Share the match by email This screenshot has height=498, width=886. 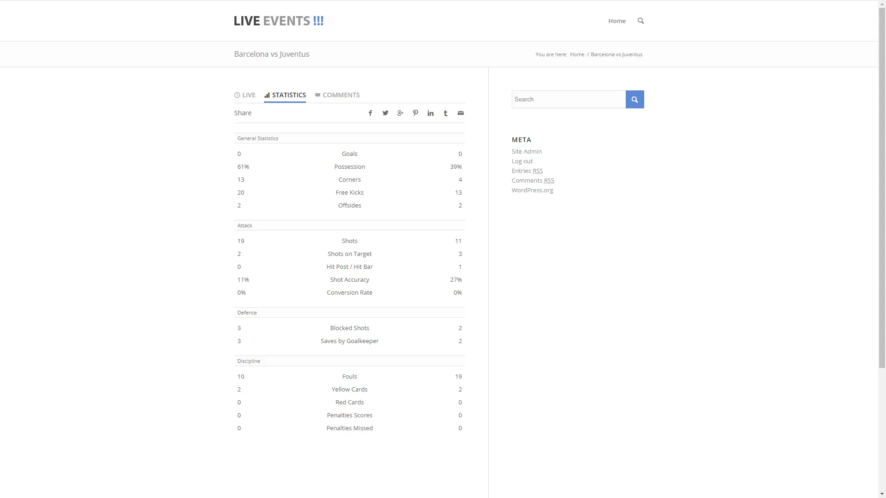tap(461, 113)
